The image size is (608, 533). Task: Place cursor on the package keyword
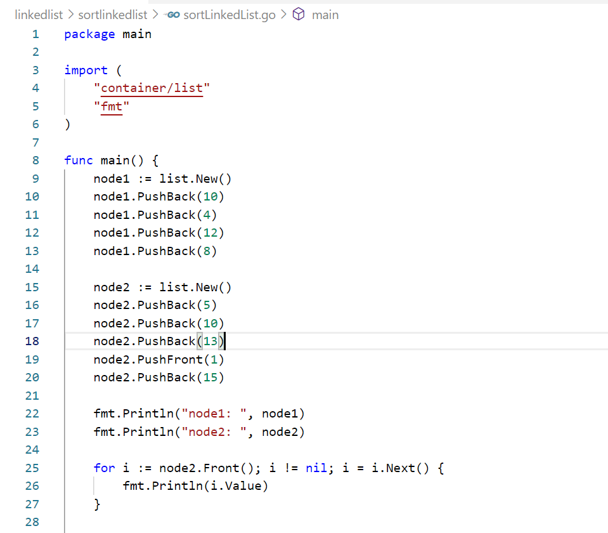pos(89,34)
